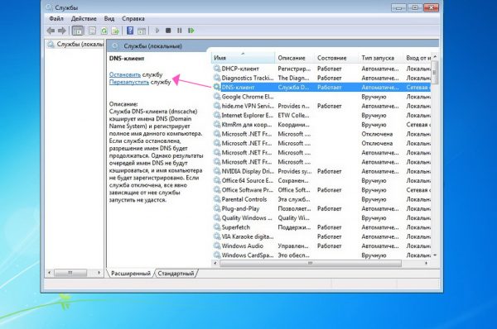Image resolution: width=497 pixels, height=329 pixels.
Task: Switch to the Расширенный tab
Action: 131,274
